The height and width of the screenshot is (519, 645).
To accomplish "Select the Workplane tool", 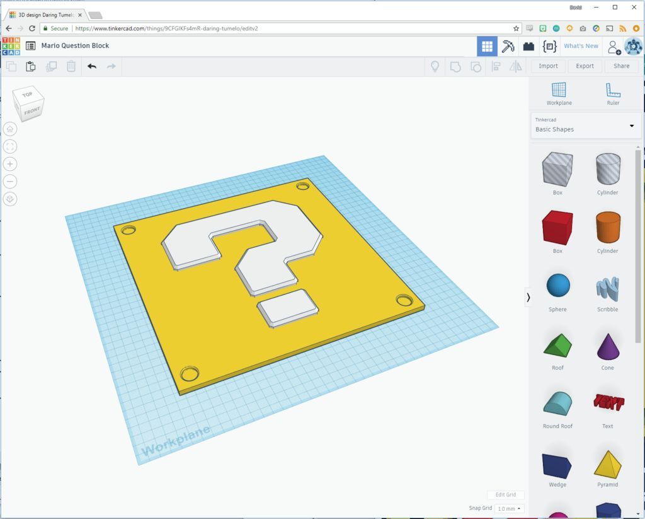I will (559, 94).
